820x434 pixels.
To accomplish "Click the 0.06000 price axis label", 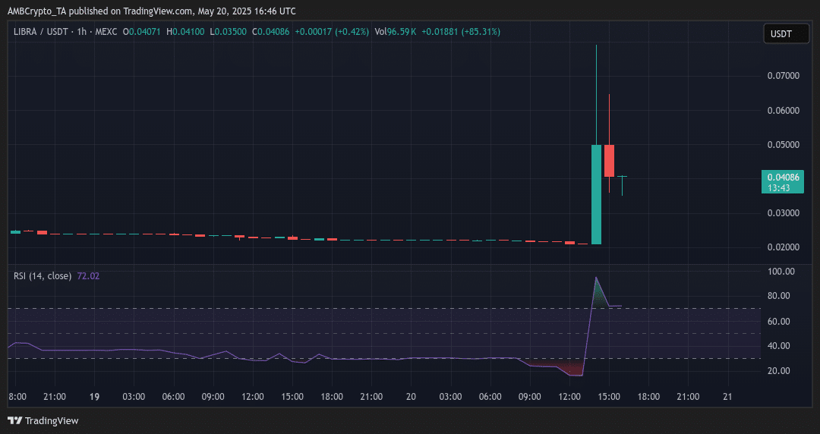I will point(783,110).
